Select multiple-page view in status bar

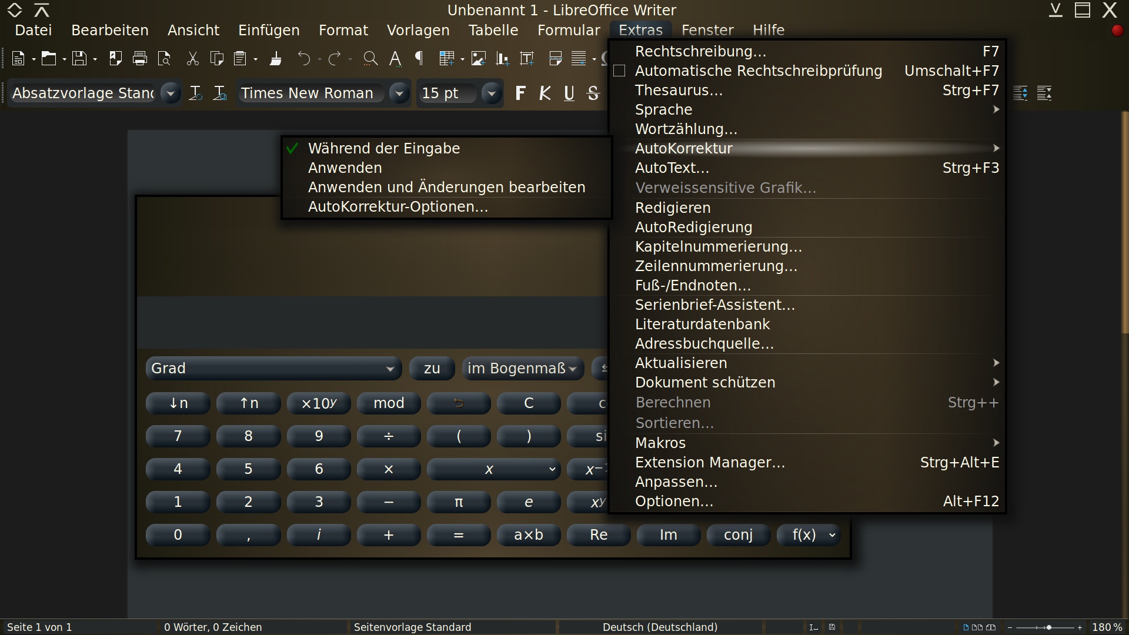977,627
